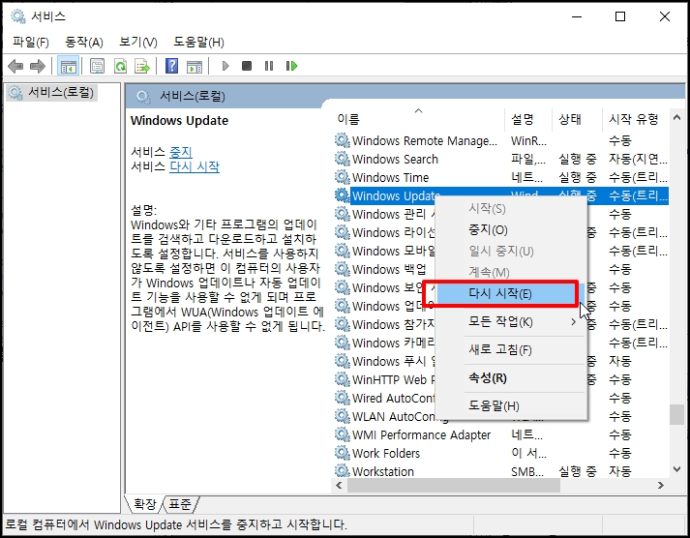This screenshot has width=690, height=538.
Task: Click vertical scrollbar down arrow
Action: (676, 470)
